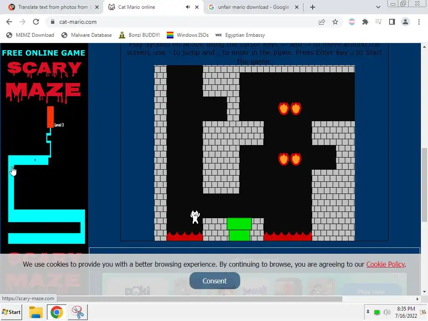
Task: Reload the cat-mario.com page
Action: coord(36,22)
